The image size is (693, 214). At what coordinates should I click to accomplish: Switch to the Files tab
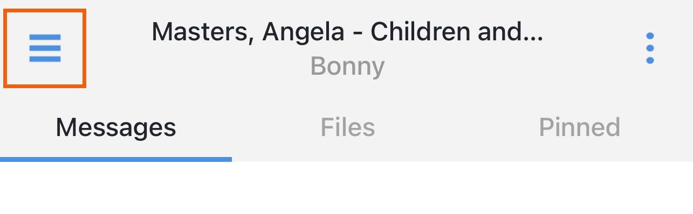coord(348,127)
